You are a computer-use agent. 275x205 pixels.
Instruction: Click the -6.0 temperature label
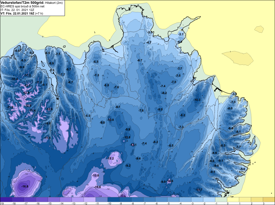coord(88,116)
